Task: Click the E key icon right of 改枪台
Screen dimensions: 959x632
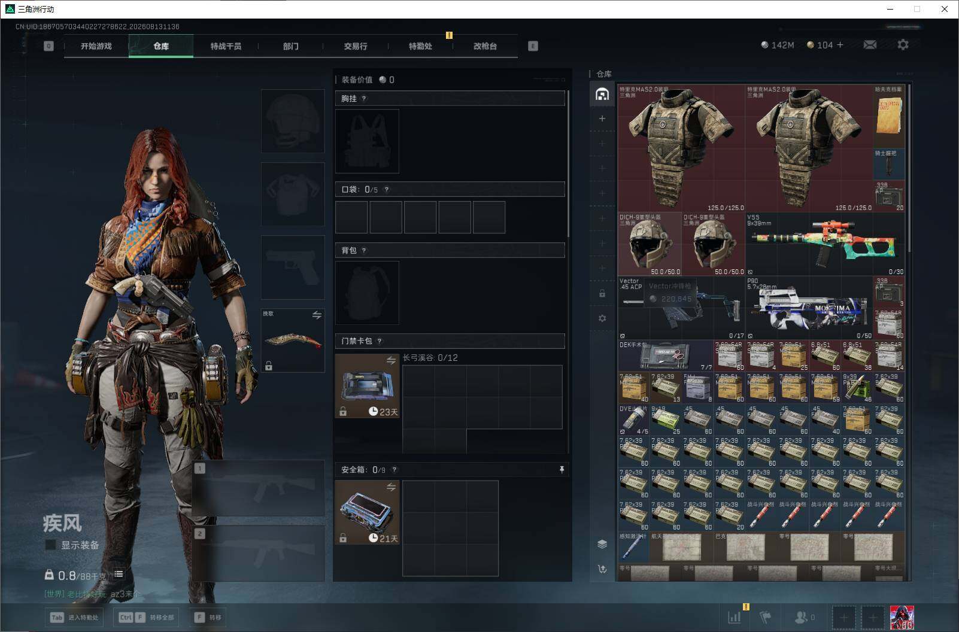Action: [533, 46]
